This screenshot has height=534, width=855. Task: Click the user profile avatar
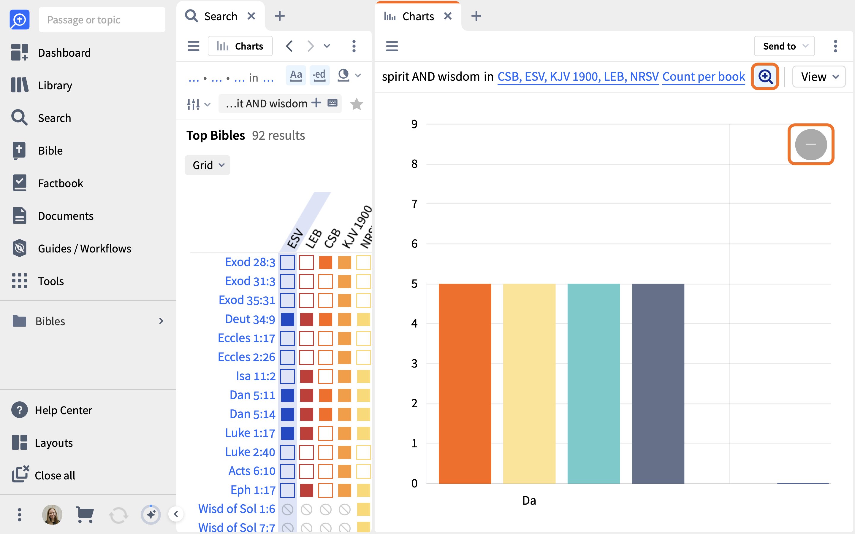pos(52,515)
